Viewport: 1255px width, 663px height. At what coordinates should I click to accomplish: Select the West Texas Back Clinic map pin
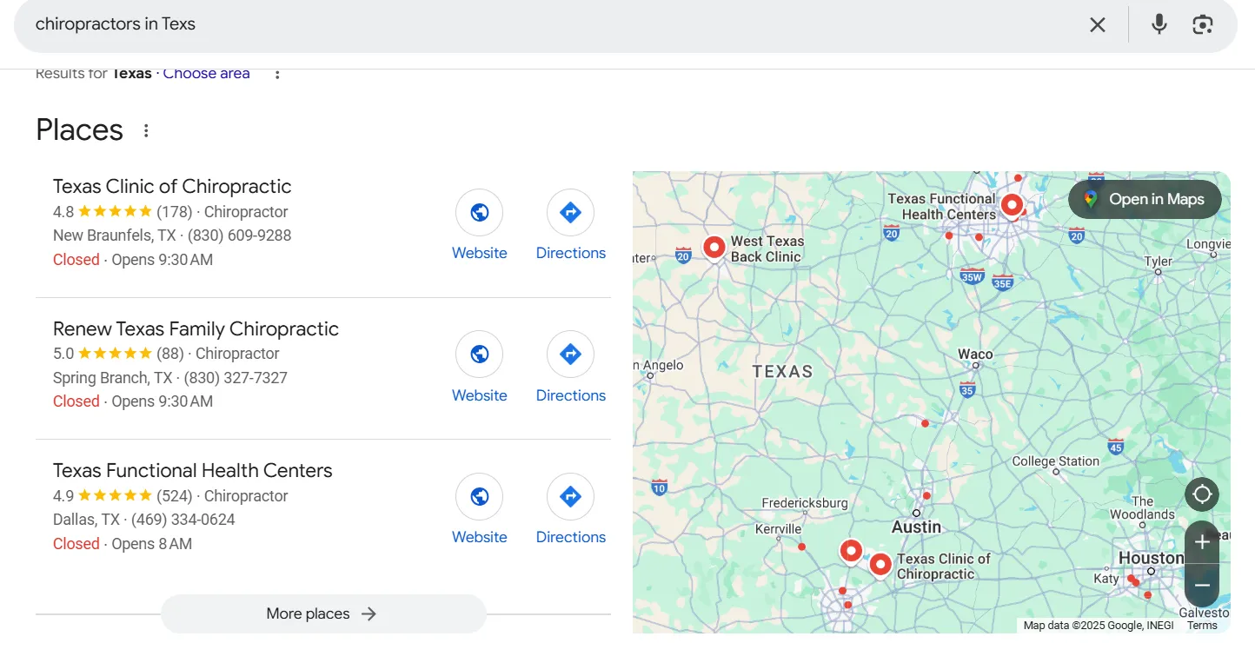click(714, 247)
